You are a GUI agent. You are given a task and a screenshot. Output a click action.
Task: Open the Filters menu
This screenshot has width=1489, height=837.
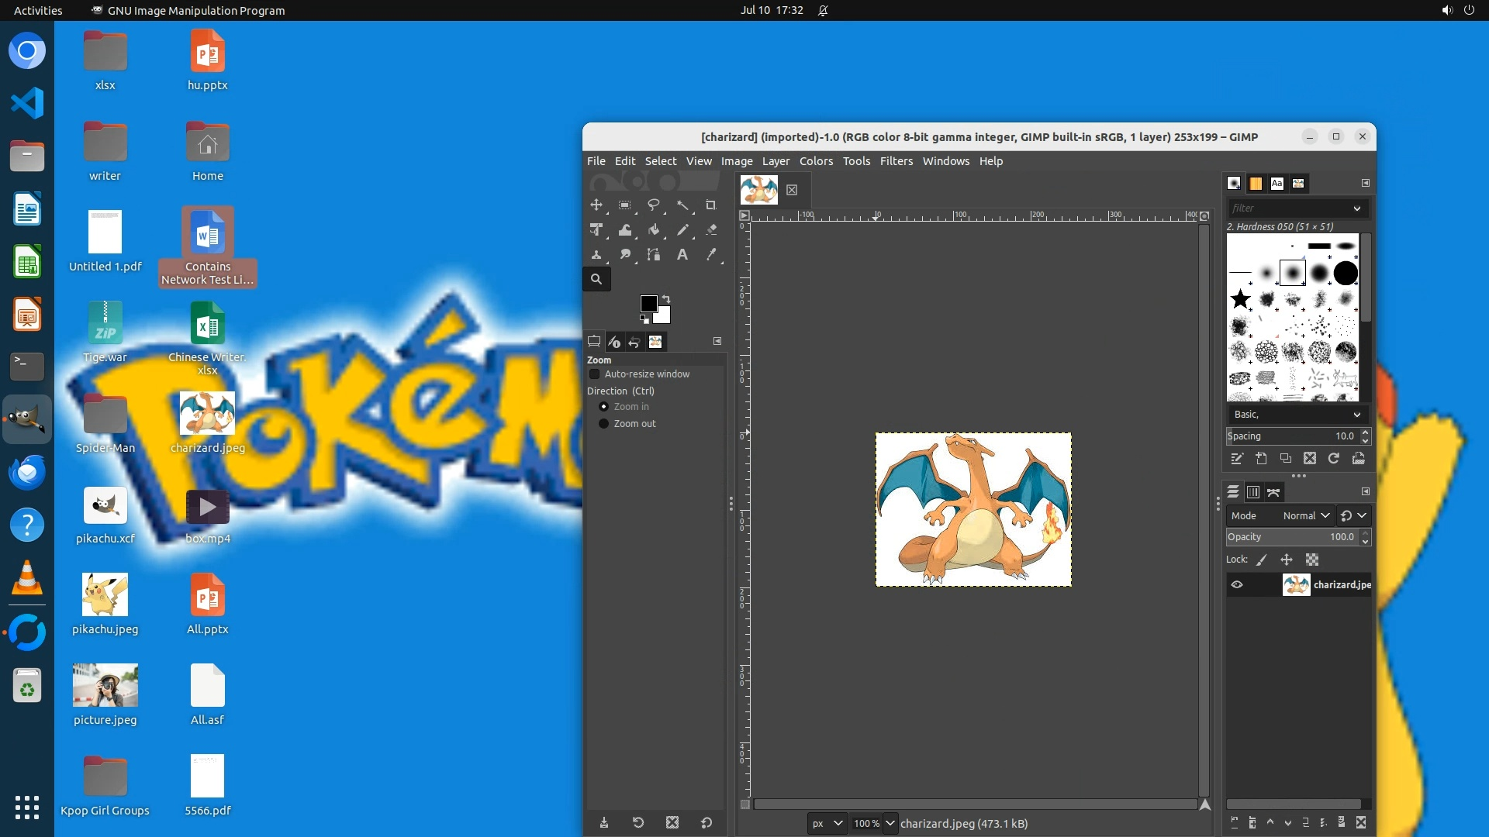[896, 161]
